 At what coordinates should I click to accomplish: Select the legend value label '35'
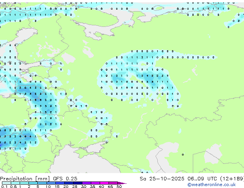click(92, 186)
